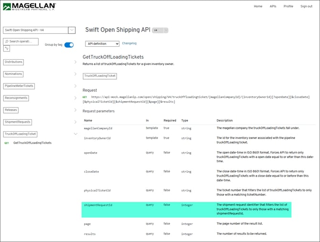This screenshot has height=242, width=320.
Task: Click 'The page number of the result list.' description
Action: 240,224
